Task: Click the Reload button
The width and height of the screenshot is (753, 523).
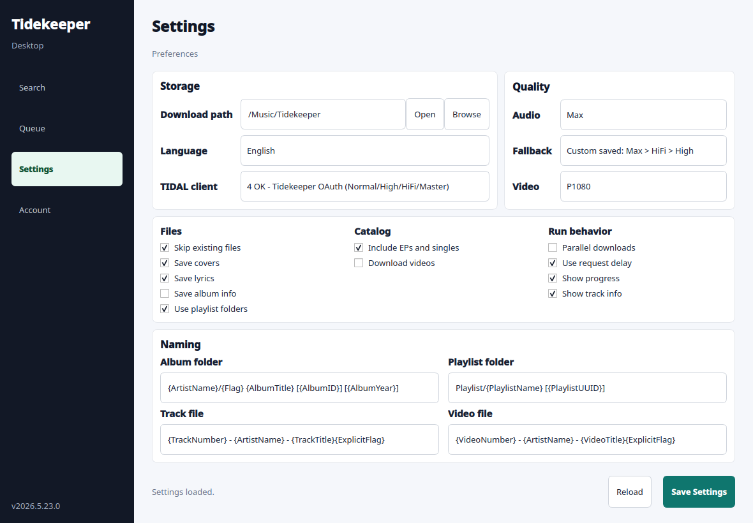Action: coord(630,492)
